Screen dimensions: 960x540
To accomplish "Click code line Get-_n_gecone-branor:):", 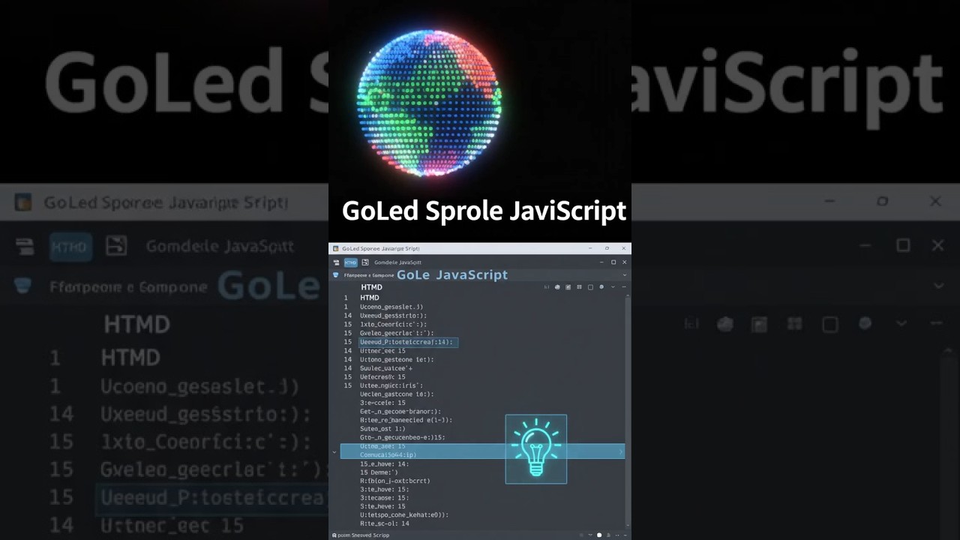I will tap(400, 412).
